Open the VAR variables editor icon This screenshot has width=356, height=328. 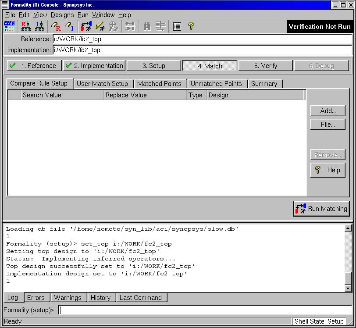pos(9,26)
